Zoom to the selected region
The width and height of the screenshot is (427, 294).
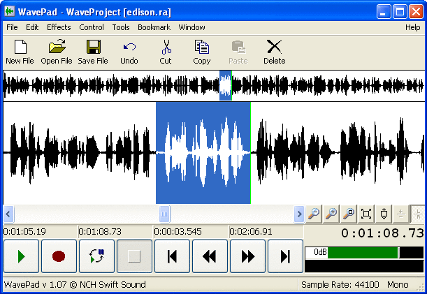click(349, 214)
